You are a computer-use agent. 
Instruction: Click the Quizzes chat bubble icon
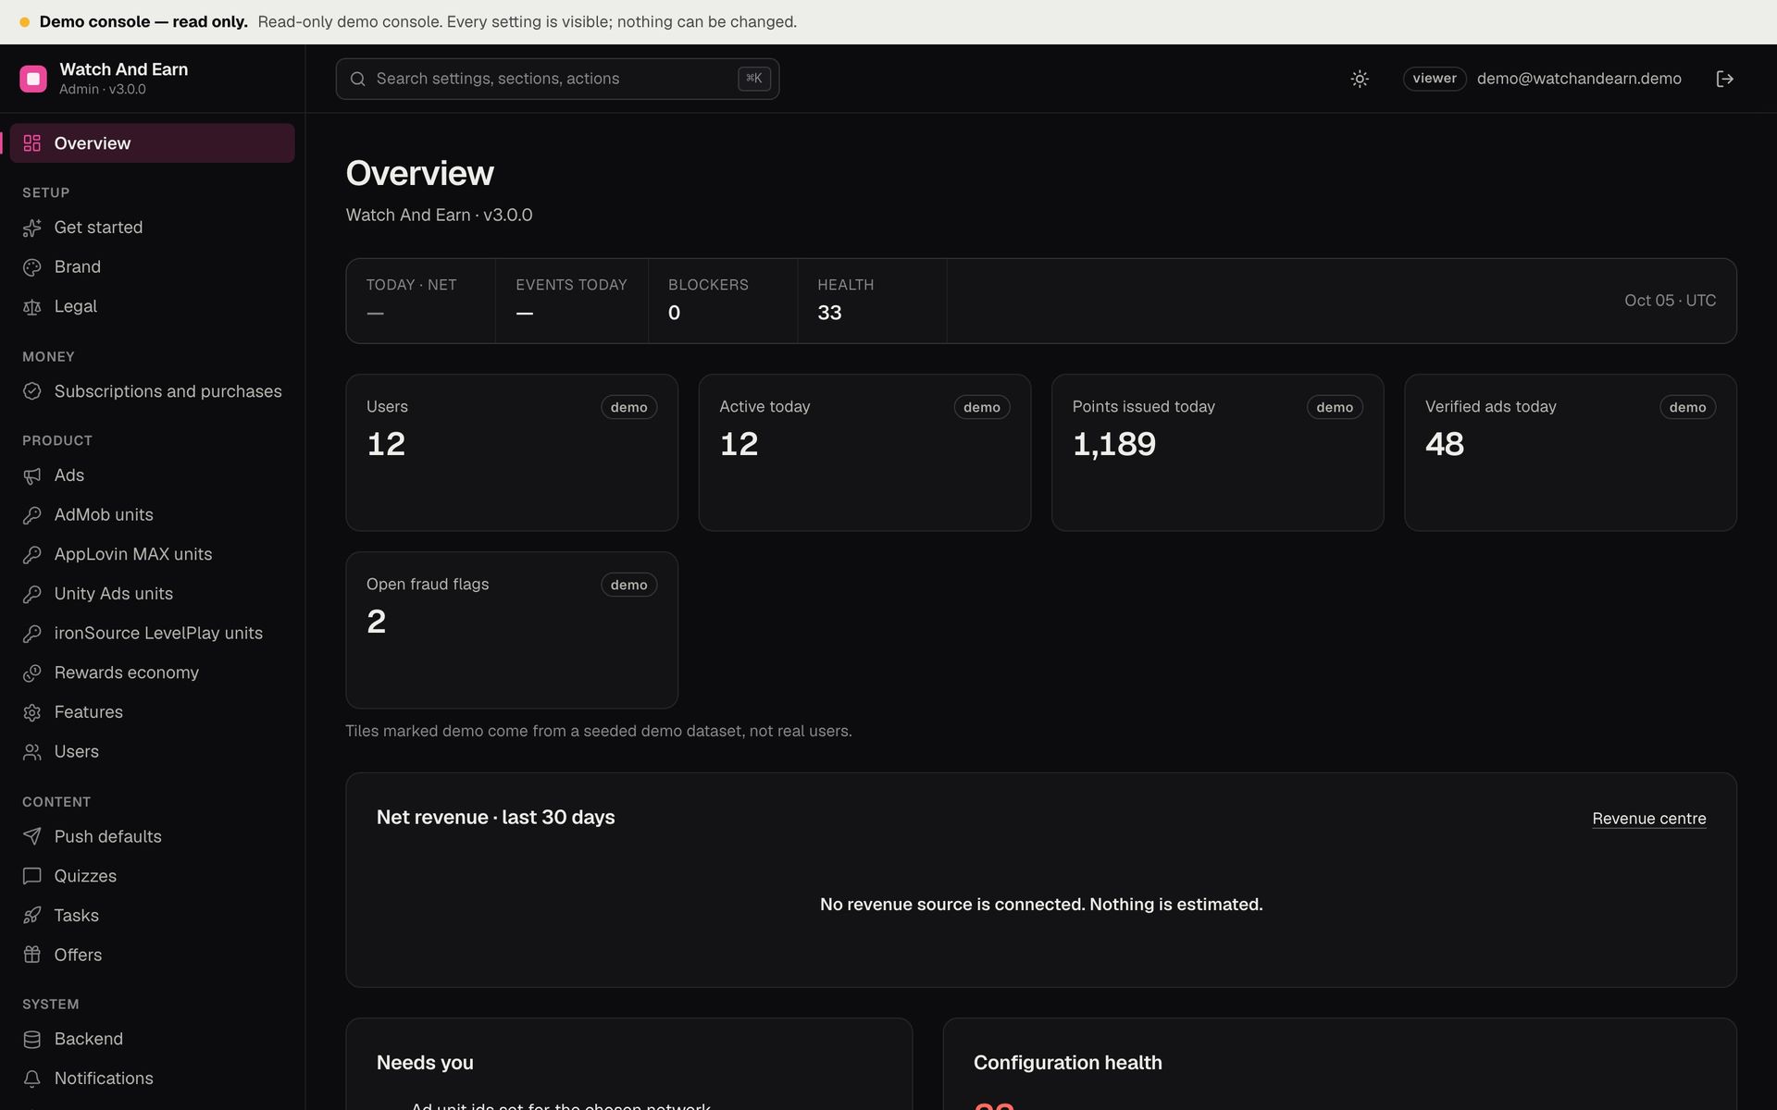[x=32, y=876]
